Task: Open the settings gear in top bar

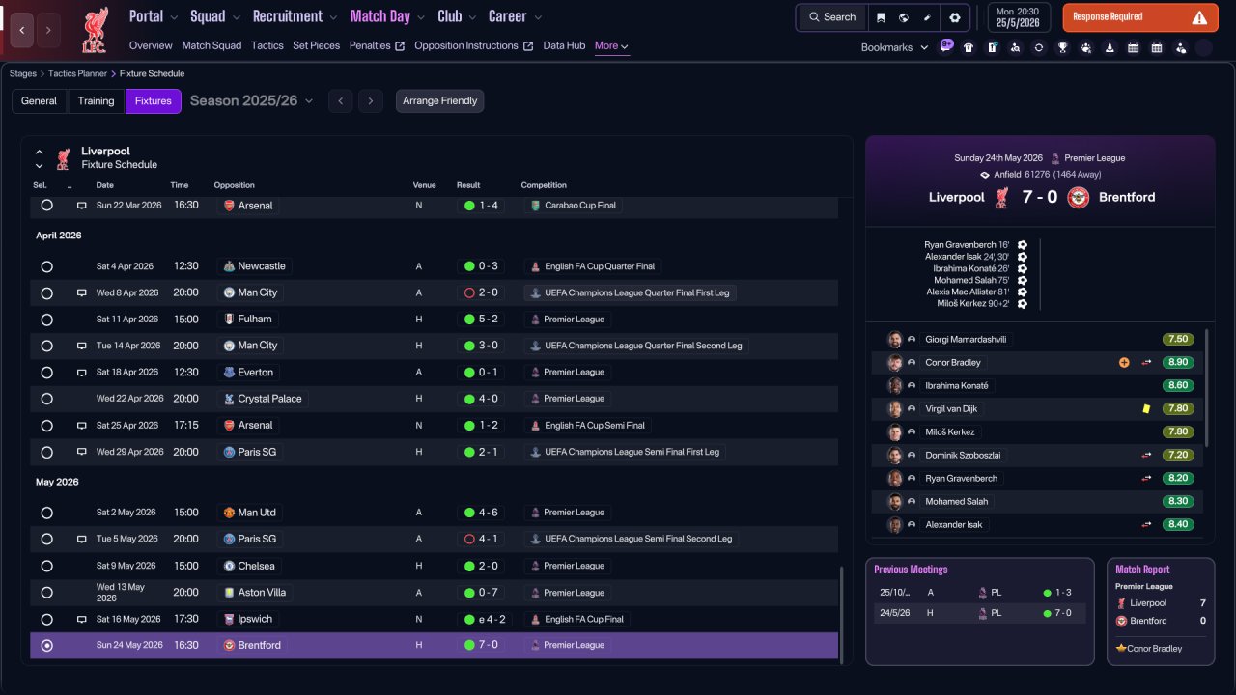Action: click(955, 17)
